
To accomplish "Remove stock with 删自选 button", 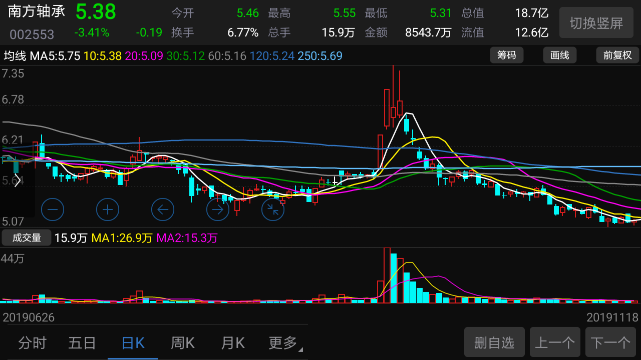I will (494, 342).
